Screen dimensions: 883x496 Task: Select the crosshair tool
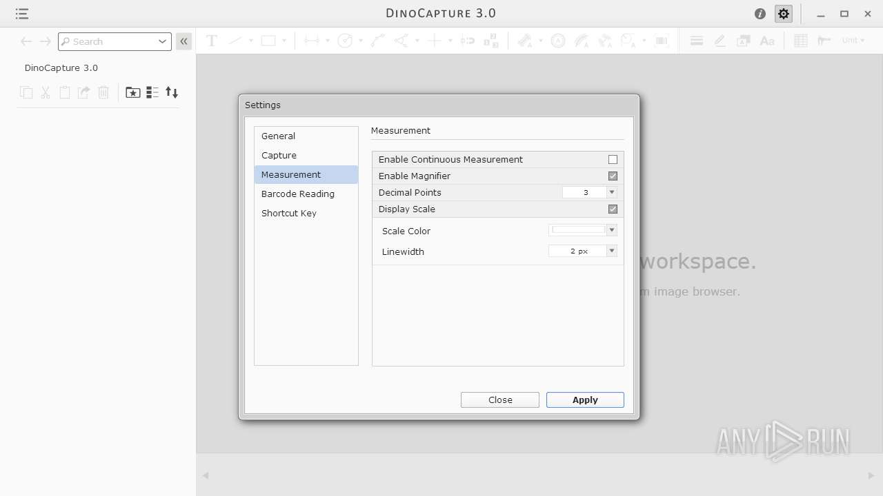[435, 41]
